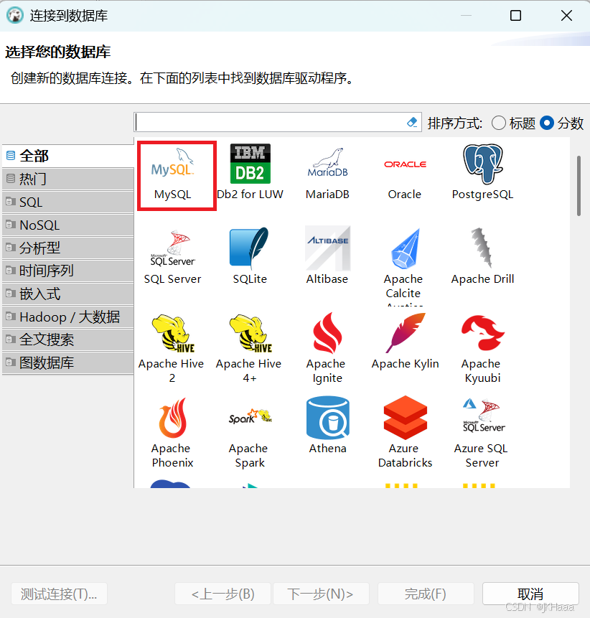Select the Azure Databricks driver
This screenshot has height=618, width=590.
(405, 433)
